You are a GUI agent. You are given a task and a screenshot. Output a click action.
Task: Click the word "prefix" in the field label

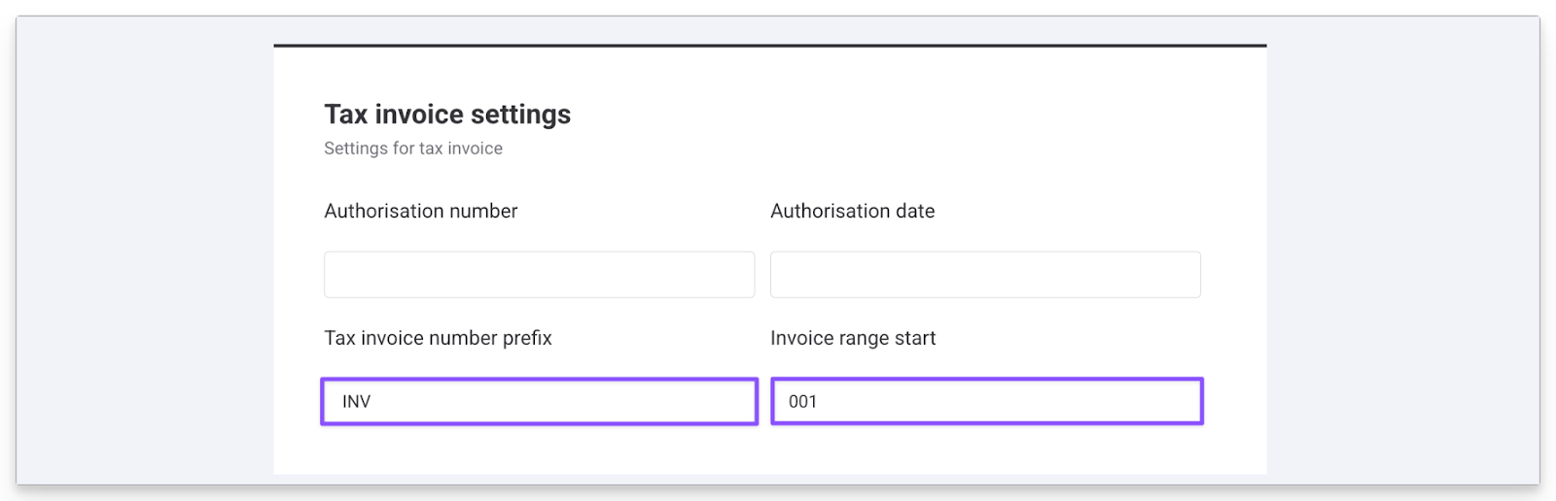tap(527, 338)
